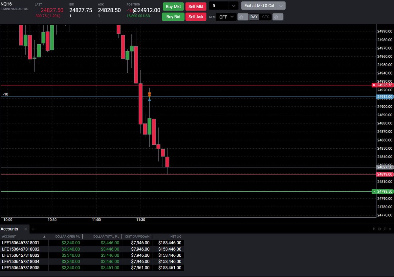Cancel the 24798.50 target order via its x
Viewport: 394px width, 277px height.
374,191
